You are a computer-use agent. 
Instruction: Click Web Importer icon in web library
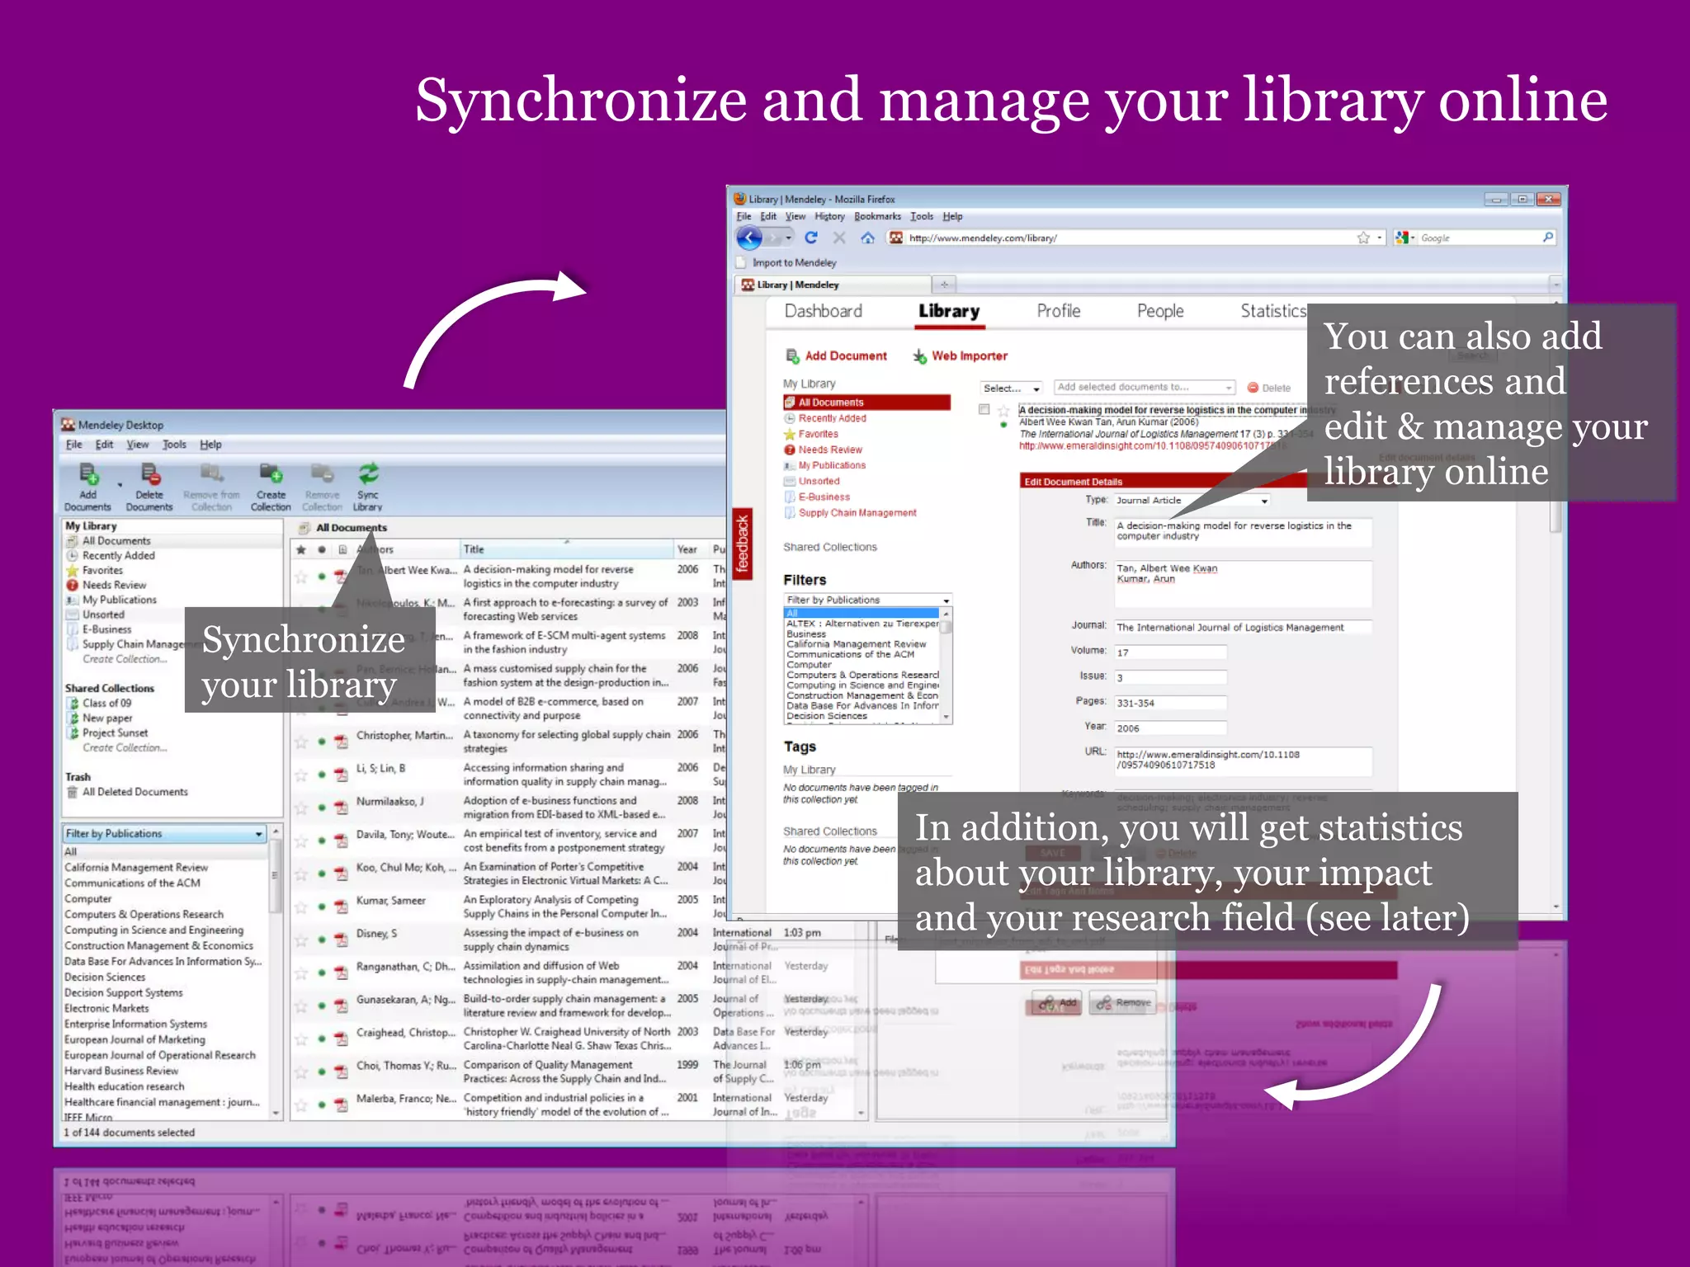(919, 356)
